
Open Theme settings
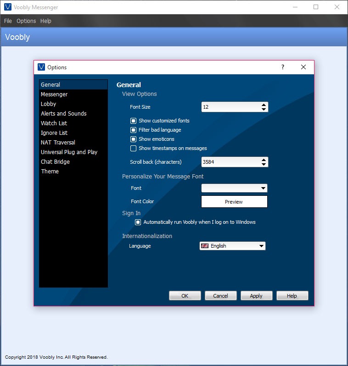click(73, 172)
